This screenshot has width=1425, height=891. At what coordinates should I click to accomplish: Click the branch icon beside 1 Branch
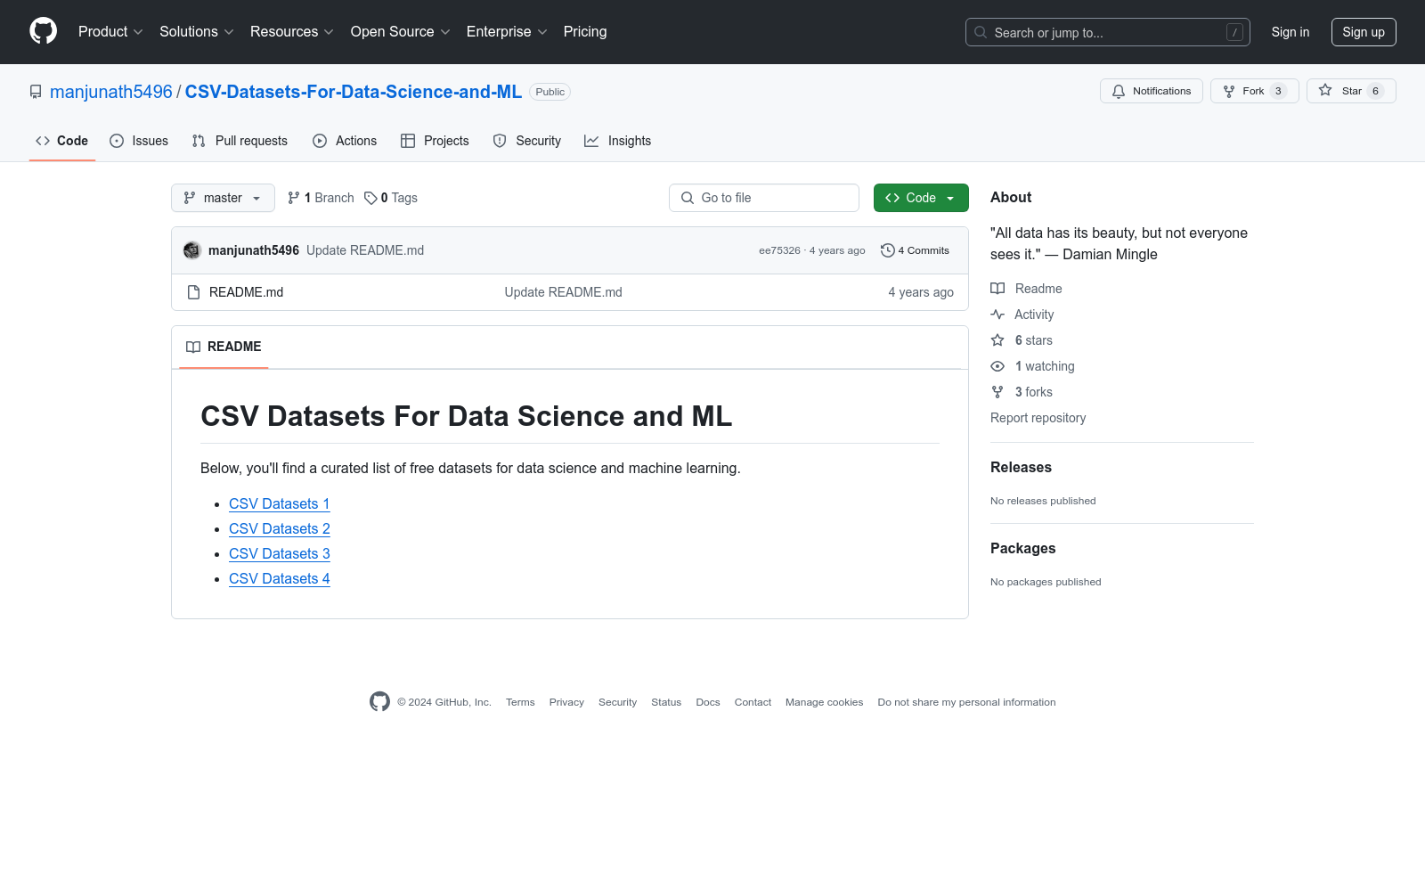(x=294, y=198)
